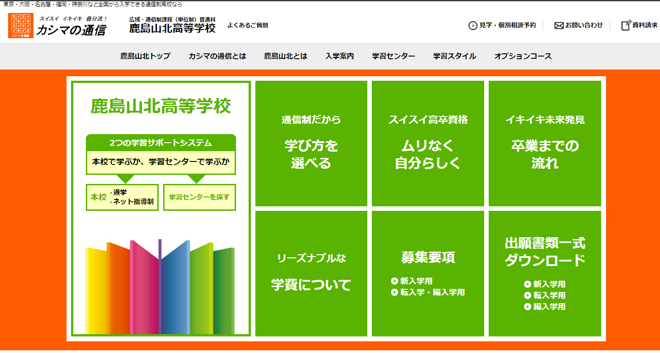Open カシマの通信とは menu item

tap(217, 56)
